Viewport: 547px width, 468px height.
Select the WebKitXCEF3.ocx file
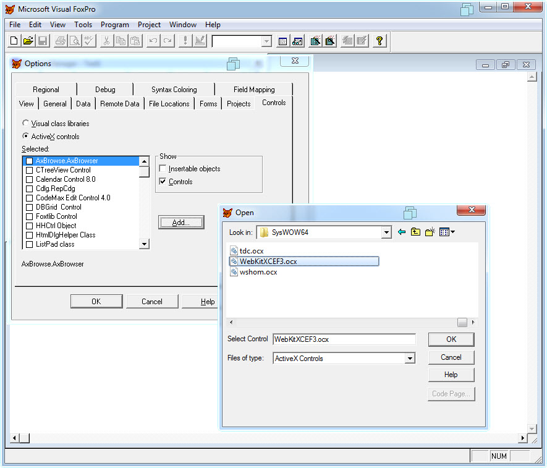tap(304, 262)
